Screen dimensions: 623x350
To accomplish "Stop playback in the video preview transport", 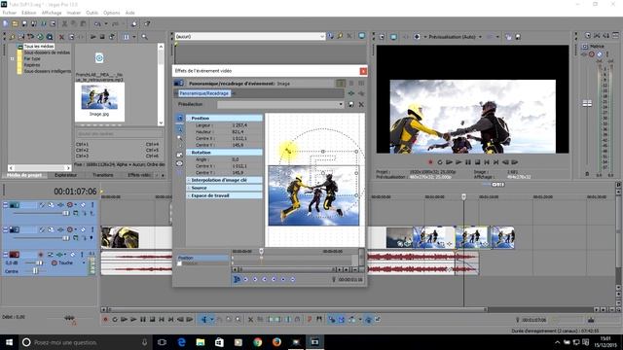I will (x=477, y=162).
